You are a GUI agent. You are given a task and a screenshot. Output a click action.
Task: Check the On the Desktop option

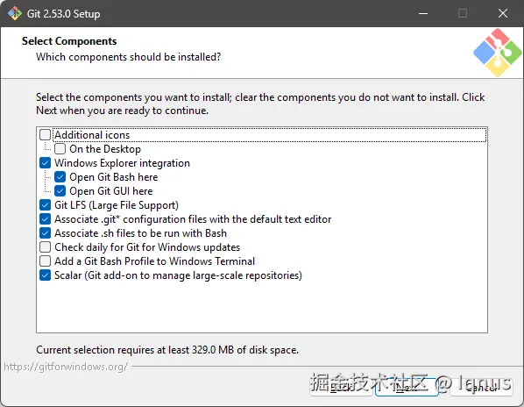(x=60, y=149)
